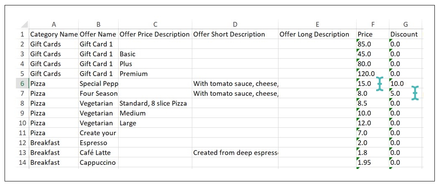Select the column F header
Image resolution: width=439 pixels, height=186 pixels.
pyautogui.click(x=372, y=25)
